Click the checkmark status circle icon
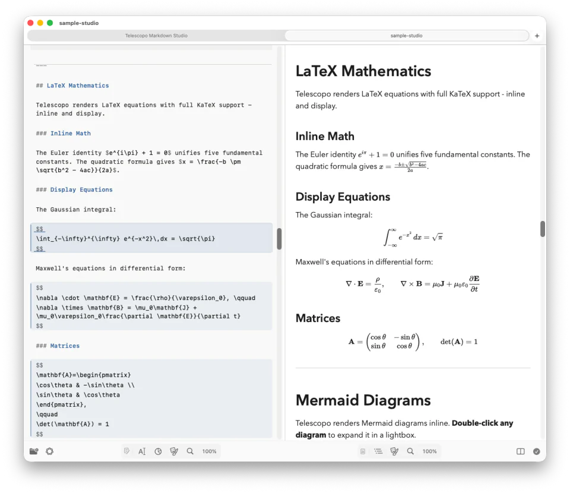The image size is (570, 493). click(x=537, y=451)
